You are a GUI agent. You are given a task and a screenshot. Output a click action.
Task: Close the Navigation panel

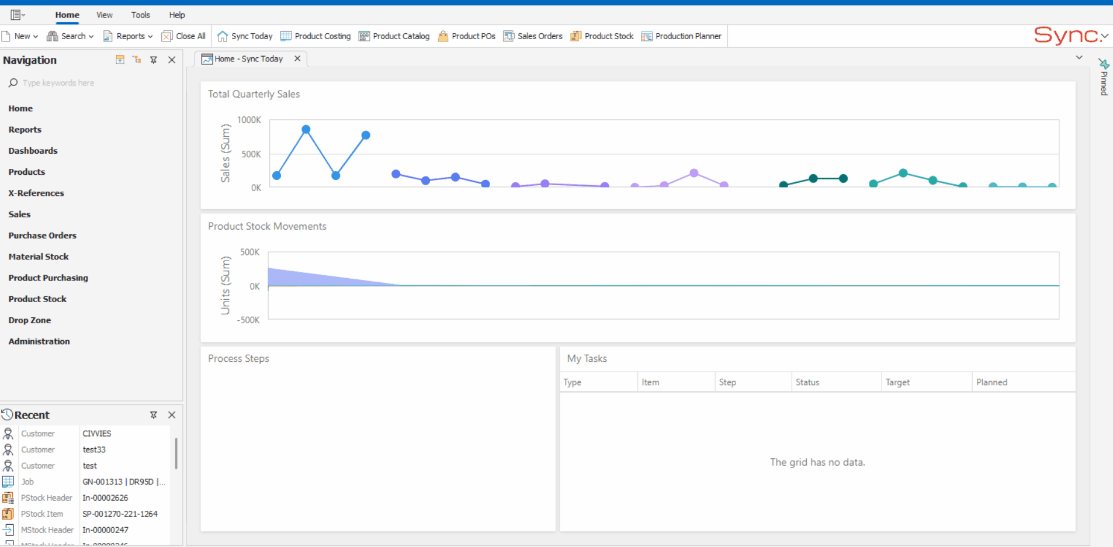172,60
